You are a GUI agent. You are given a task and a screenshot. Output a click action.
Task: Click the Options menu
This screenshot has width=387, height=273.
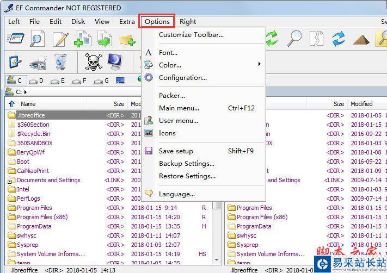pyautogui.click(x=157, y=22)
